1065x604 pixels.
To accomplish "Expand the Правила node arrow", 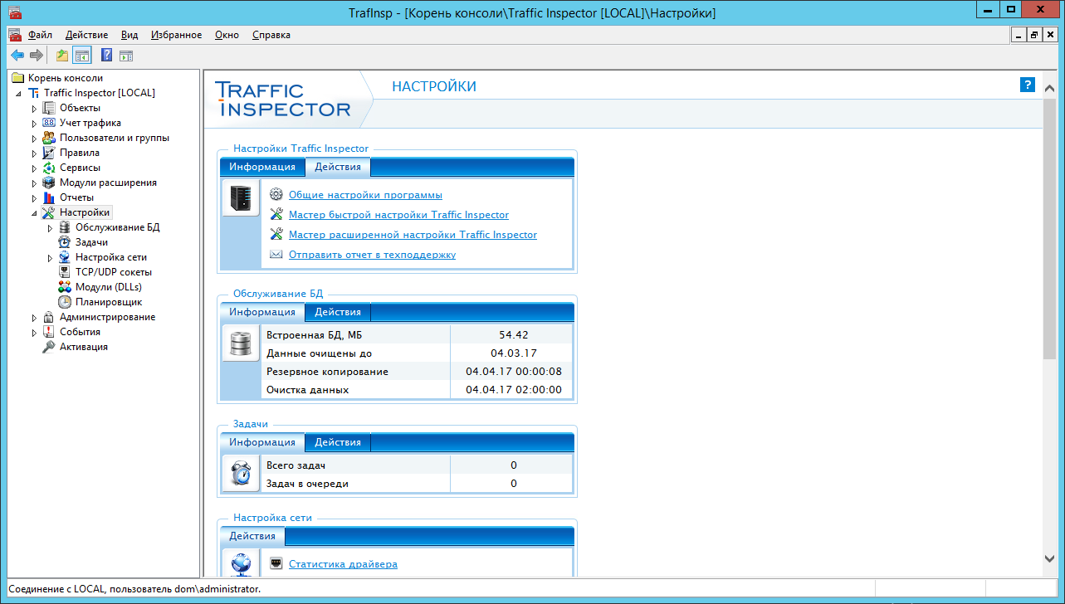I will click(x=34, y=153).
